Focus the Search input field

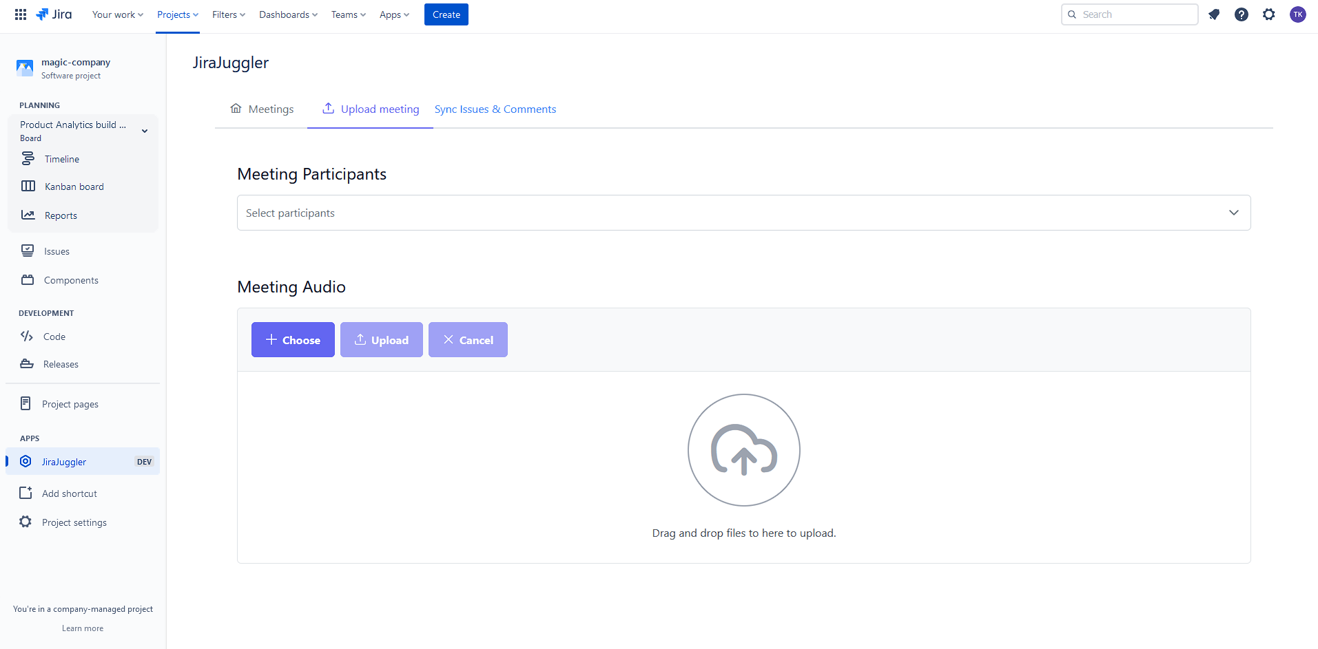click(x=1130, y=14)
